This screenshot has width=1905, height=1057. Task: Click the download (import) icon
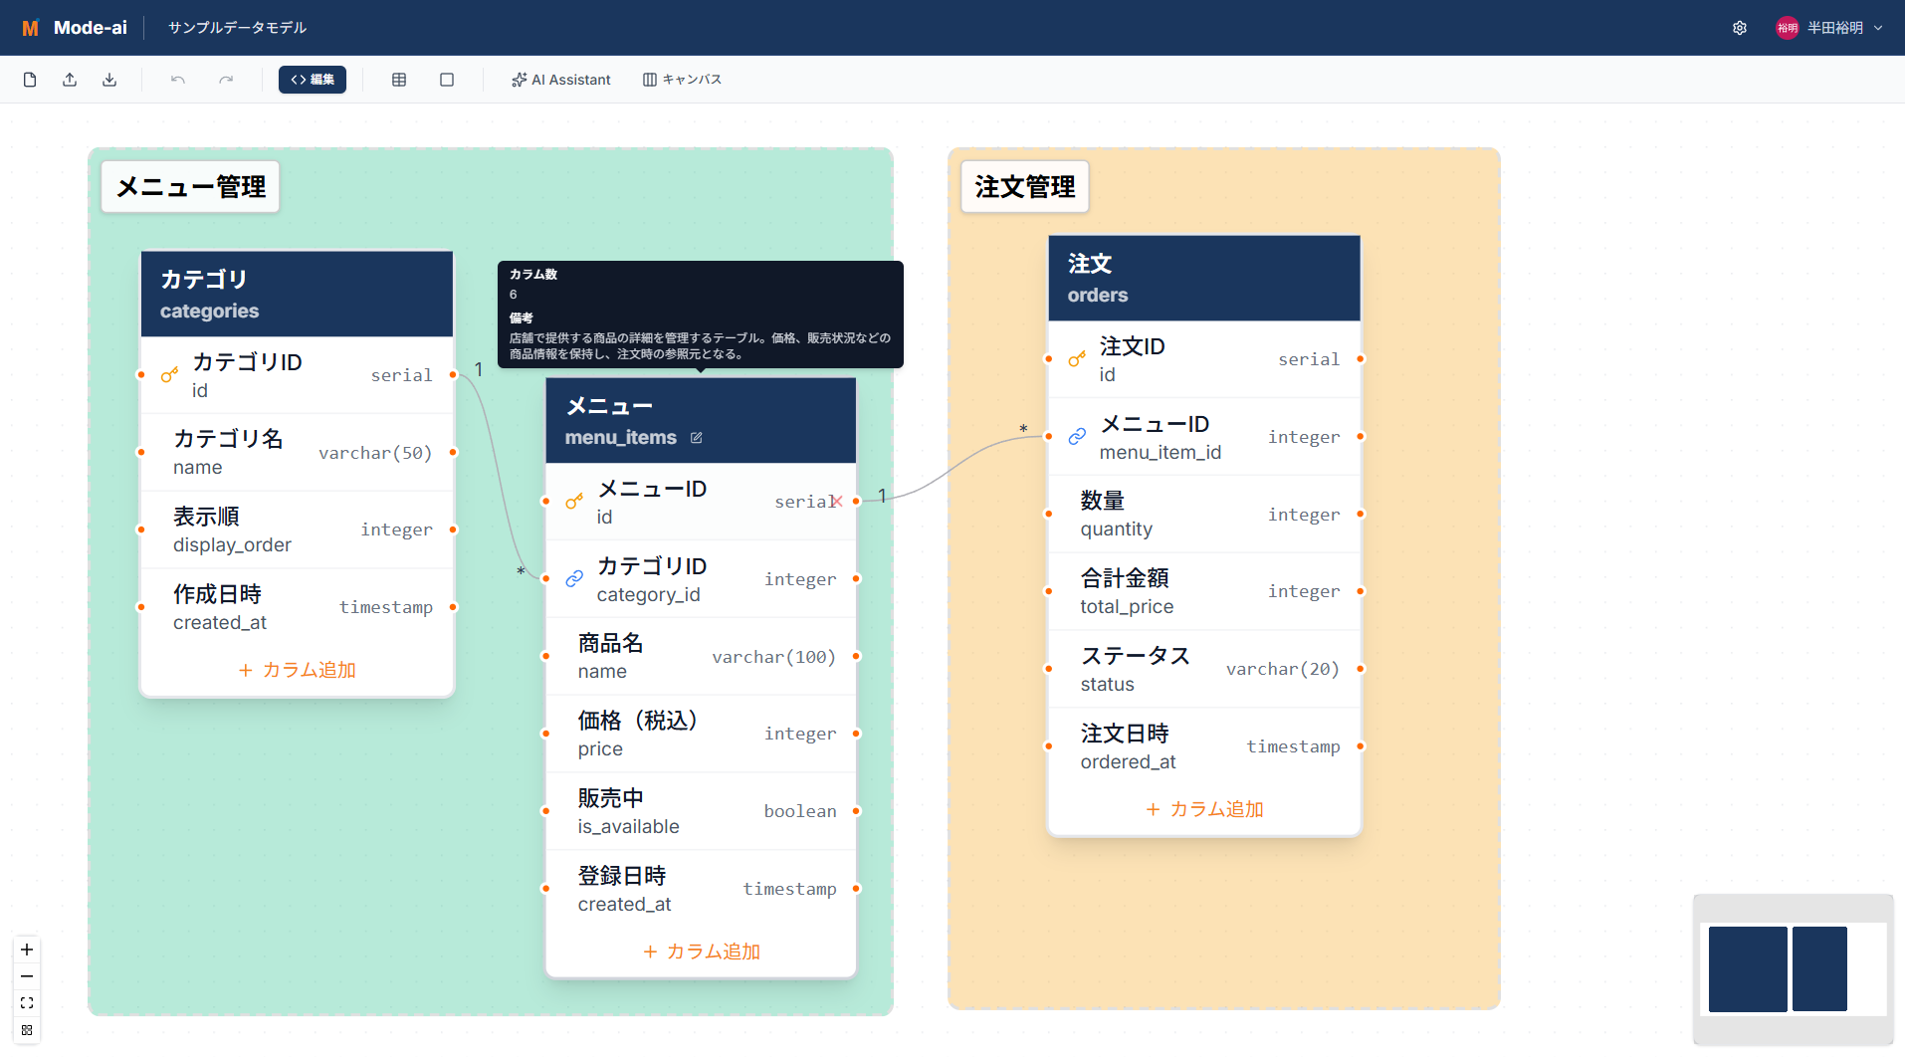(x=109, y=80)
